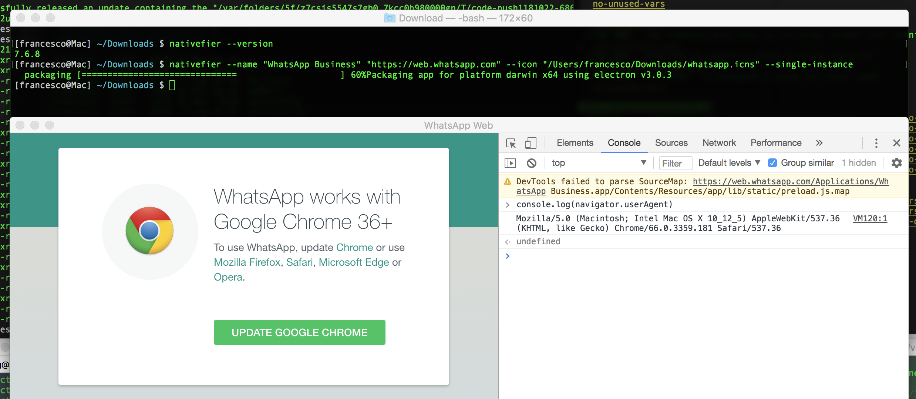This screenshot has width=916, height=399.
Task: Click the console prompt input line
Action: click(x=703, y=256)
